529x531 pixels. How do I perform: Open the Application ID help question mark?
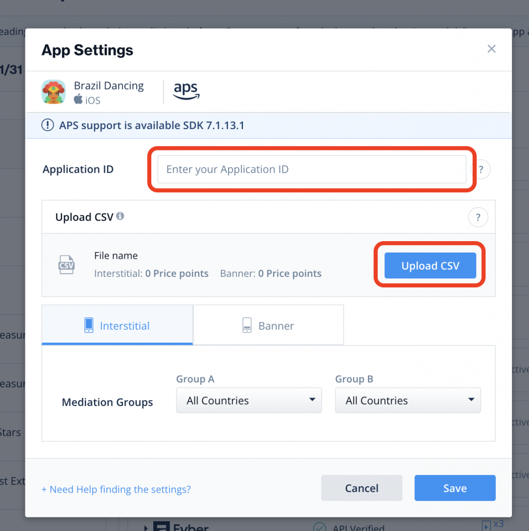480,169
